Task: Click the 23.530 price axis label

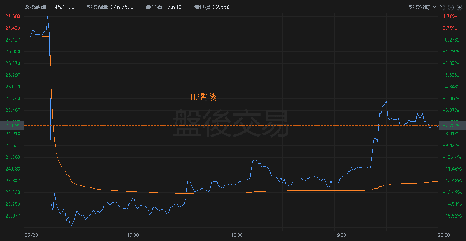Action: point(13,192)
